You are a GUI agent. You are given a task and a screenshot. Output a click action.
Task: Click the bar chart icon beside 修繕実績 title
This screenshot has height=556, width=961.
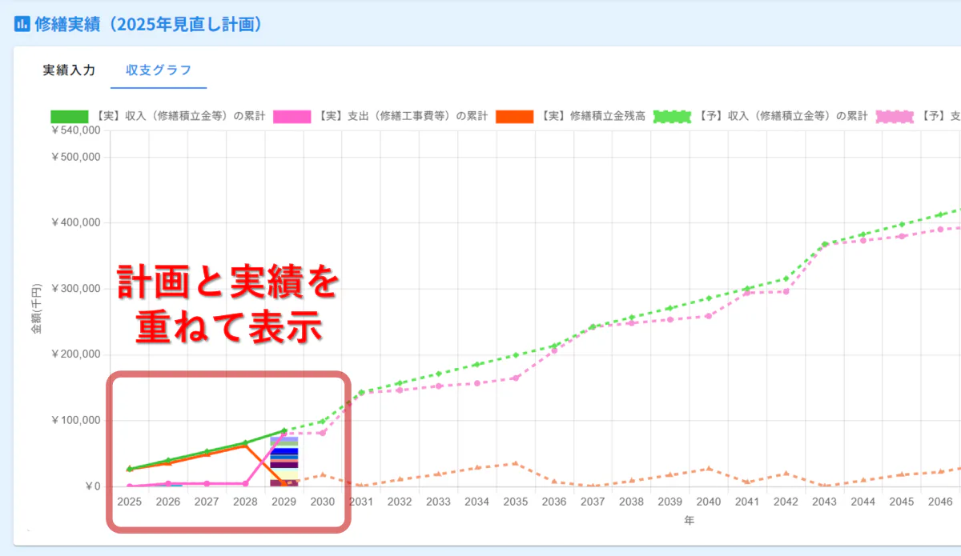pos(22,24)
